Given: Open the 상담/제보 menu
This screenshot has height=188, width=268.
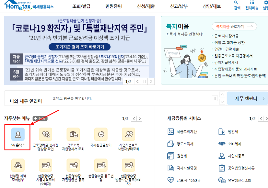Looking at the screenshot, I should [212, 6].
